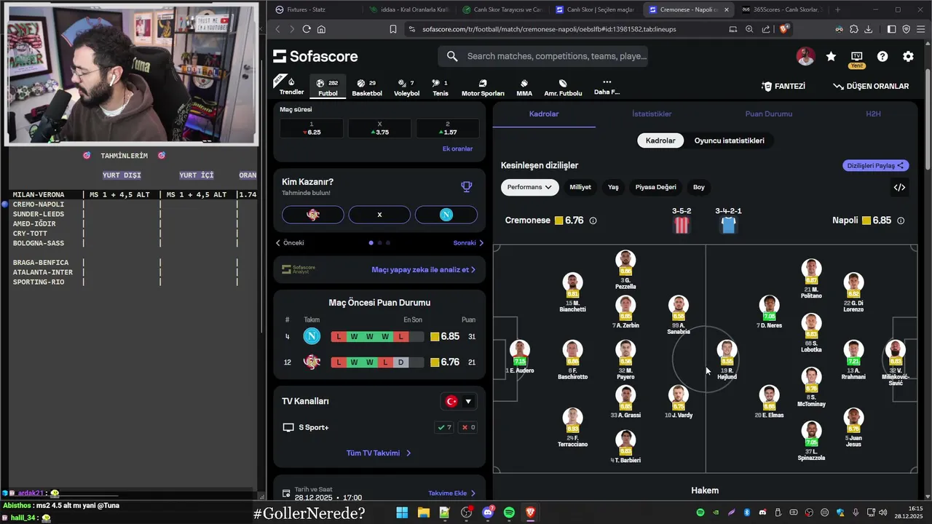
Task: Click J. Vardy player on pitch
Action: (678, 401)
